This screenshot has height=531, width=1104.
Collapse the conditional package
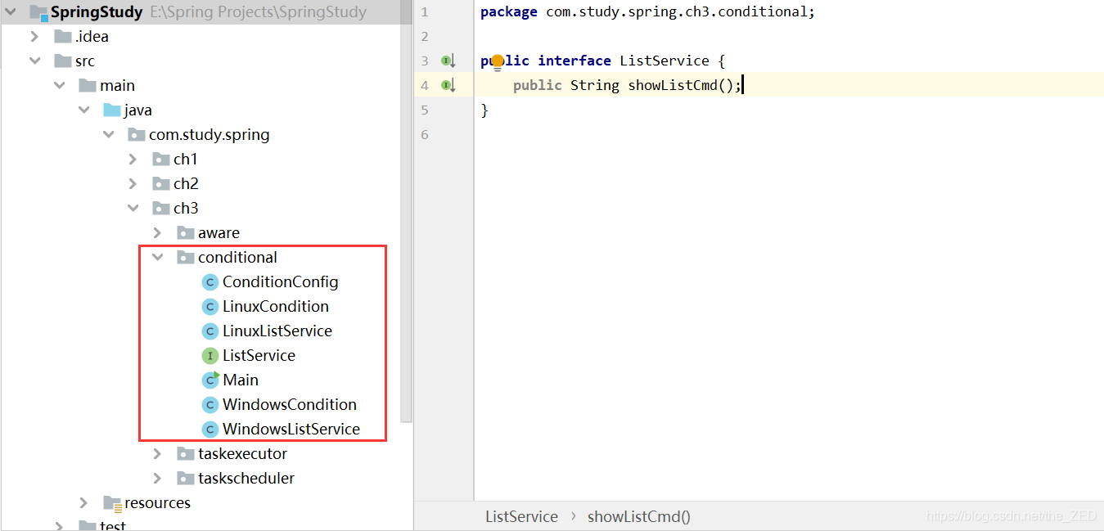click(158, 257)
